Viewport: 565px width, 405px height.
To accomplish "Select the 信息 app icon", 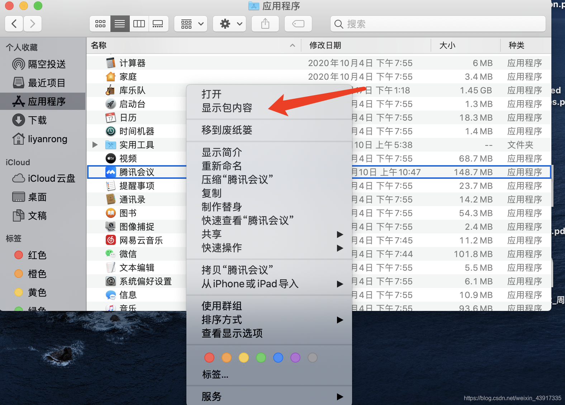I will (111, 295).
